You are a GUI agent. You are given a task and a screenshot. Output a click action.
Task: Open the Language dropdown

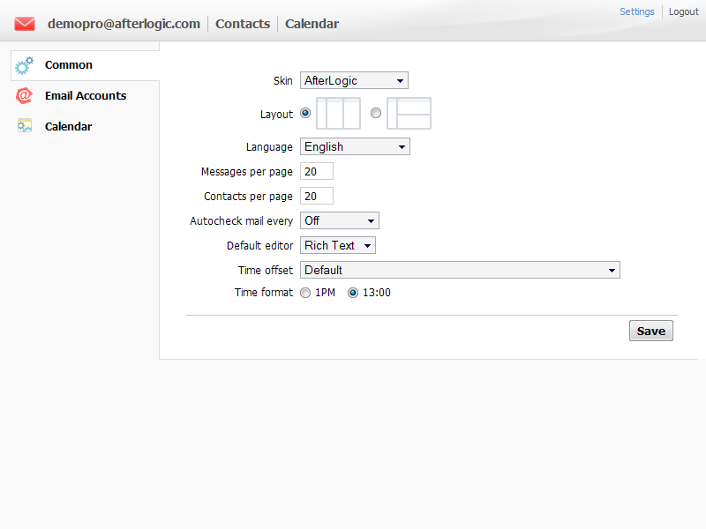[x=355, y=146]
